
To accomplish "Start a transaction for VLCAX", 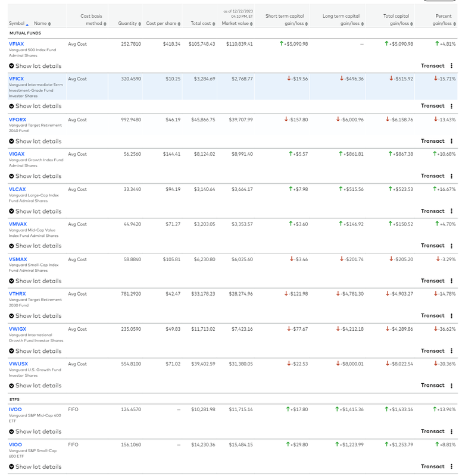I will (x=433, y=211).
